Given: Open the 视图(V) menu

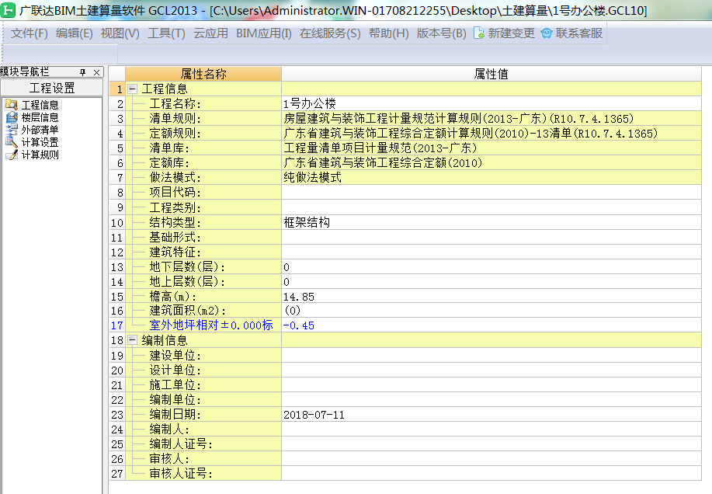Looking at the screenshot, I should click(120, 33).
